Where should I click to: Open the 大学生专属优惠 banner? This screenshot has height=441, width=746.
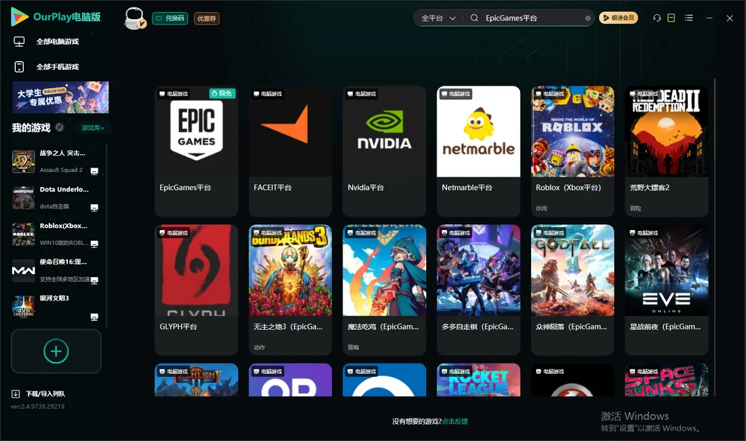60,97
